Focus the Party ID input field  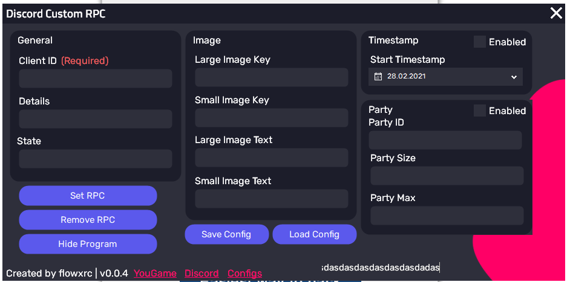pos(445,140)
